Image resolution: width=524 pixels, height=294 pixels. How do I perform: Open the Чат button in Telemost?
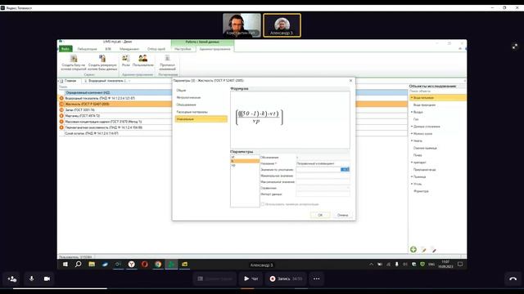pyautogui.click(x=251, y=278)
